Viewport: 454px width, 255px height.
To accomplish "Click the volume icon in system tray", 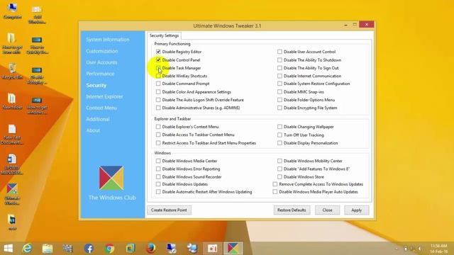I will click(419, 249).
